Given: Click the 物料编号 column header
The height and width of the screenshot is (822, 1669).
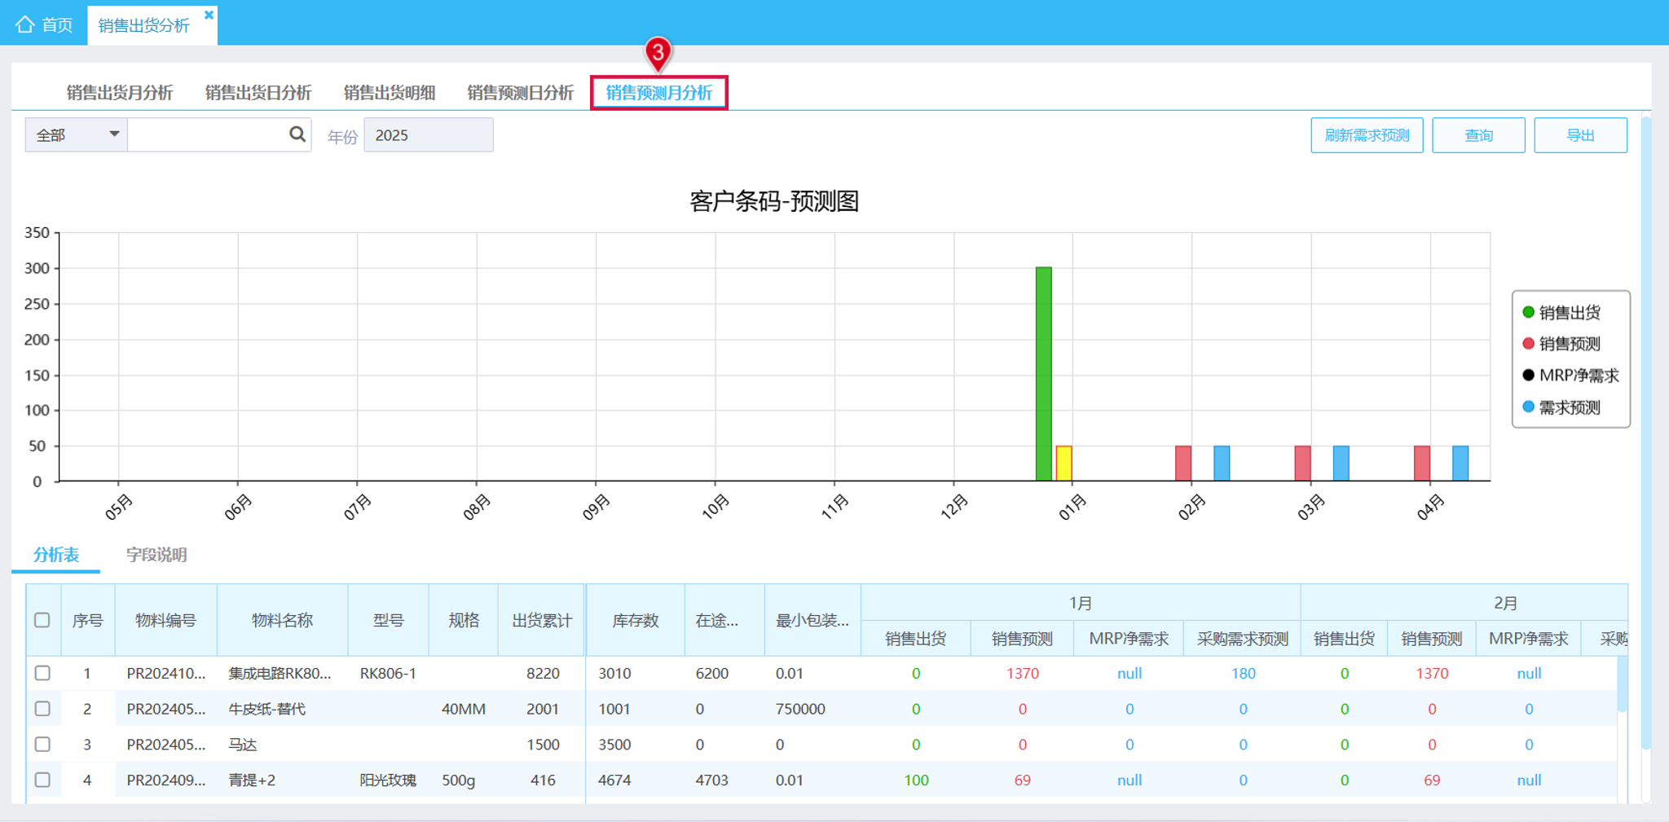Looking at the screenshot, I should pyautogui.click(x=166, y=620).
